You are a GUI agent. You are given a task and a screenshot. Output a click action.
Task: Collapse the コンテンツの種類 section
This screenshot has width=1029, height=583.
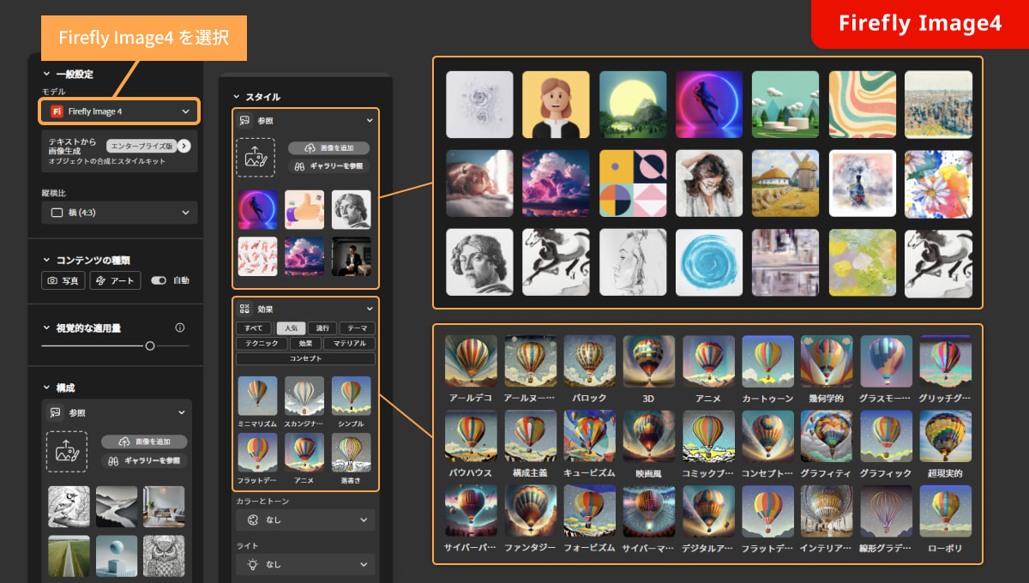click(47, 260)
